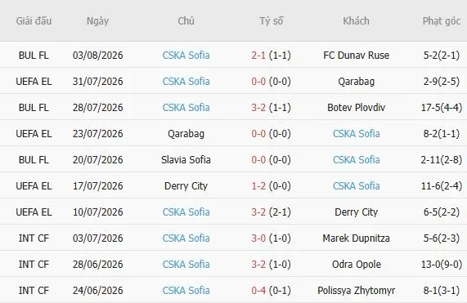This screenshot has width=467, height=303.
Task: Click Derry City home team on 17/07/2026
Action: 186,186
